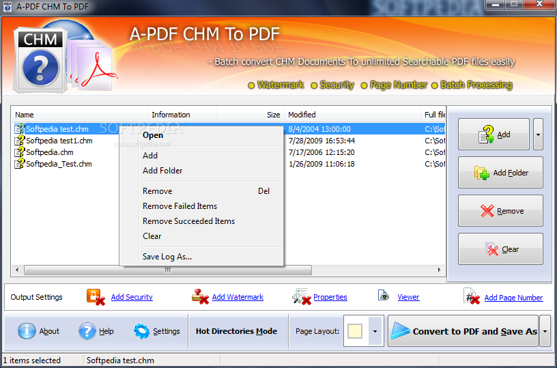Open the Viewer link
This screenshot has width=557, height=368.
tap(408, 297)
